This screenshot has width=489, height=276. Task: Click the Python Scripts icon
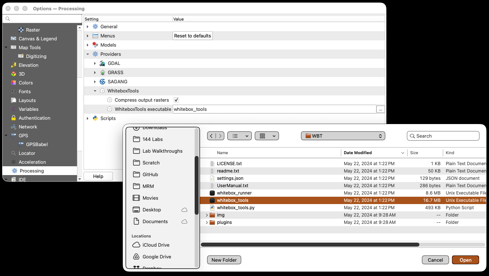click(95, 118)
